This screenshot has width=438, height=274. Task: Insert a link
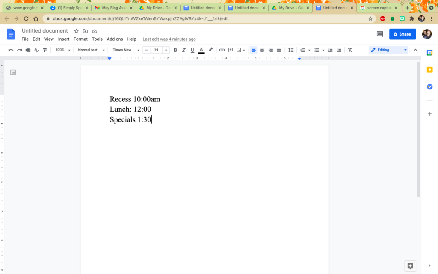pos(222,50)
